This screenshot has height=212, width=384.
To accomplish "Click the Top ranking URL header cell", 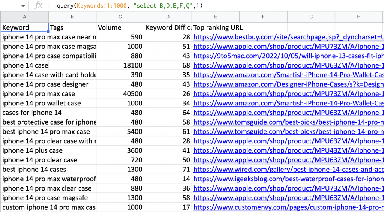I will click(216, 27).
